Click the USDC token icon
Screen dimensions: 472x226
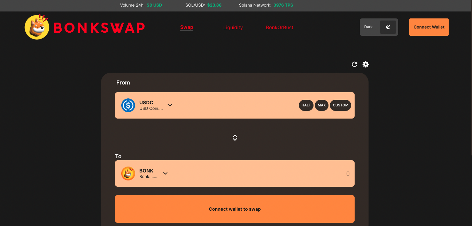(128, 105)
